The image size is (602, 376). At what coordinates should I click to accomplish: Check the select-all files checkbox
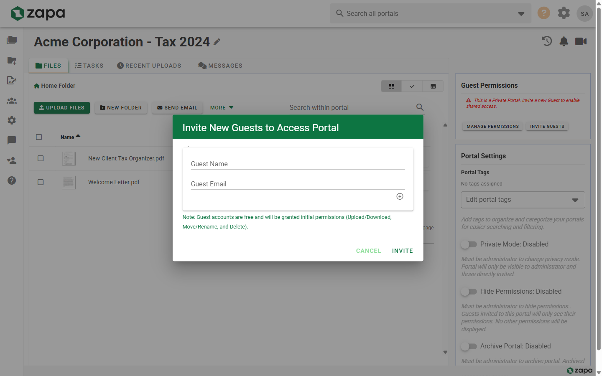39,137
